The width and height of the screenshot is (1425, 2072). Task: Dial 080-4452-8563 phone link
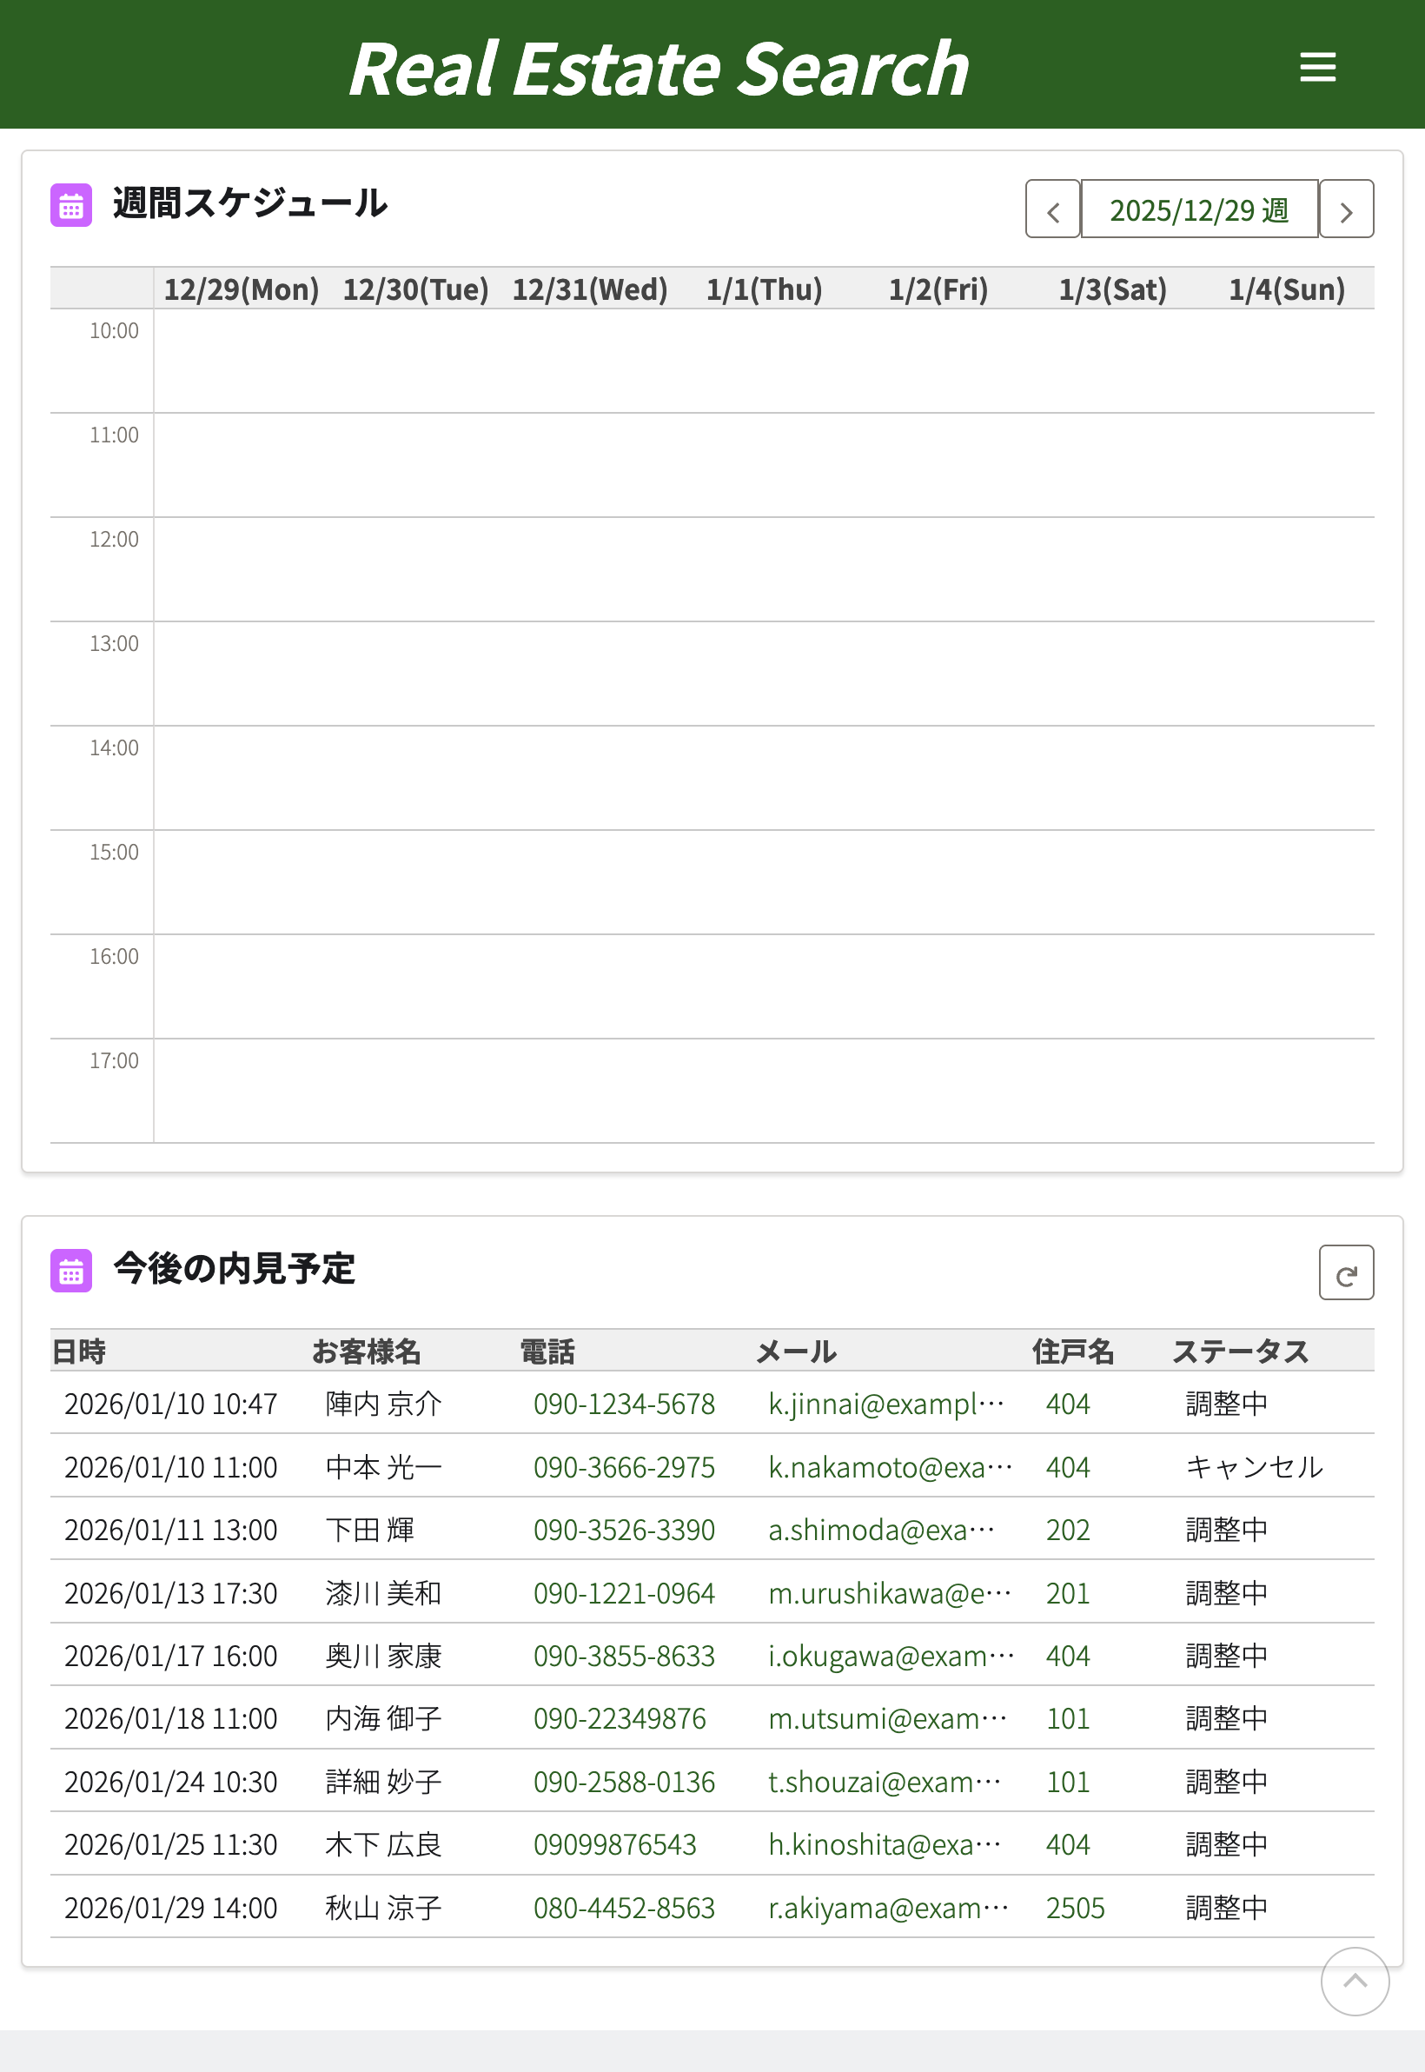pyautogui.click(x=624, y=1908)
